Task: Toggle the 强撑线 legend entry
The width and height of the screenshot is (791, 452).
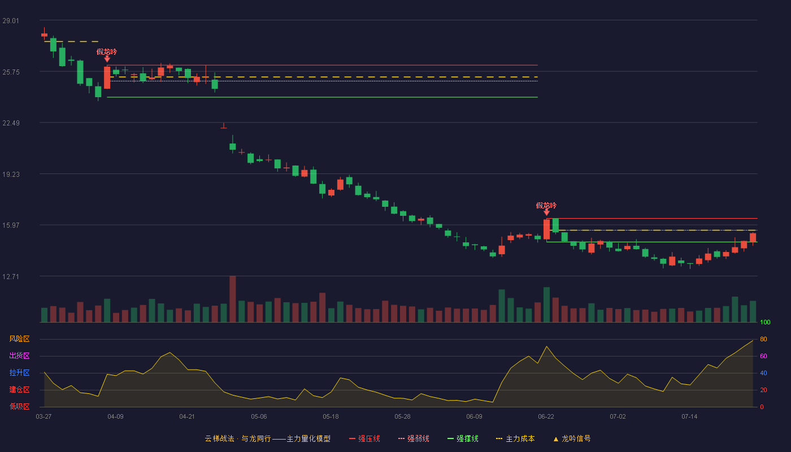Action: click(x=463, y=438)
